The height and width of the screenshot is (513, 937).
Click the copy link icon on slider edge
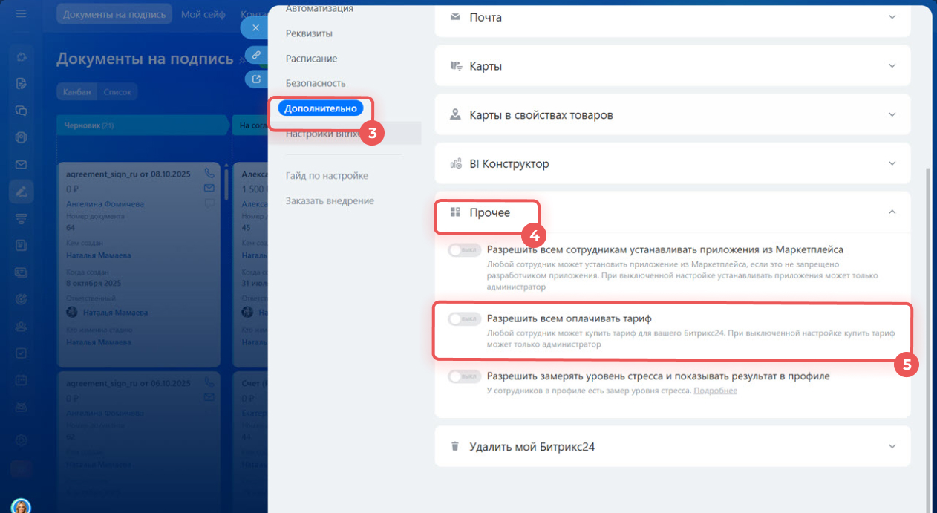pyautogui.click(x=255, y=55)
